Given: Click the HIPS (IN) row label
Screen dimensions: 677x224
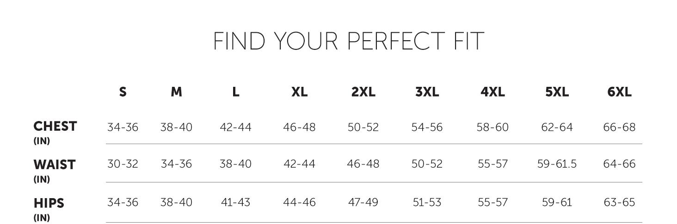Looking at the screenshot, I should [x=49, y=209].
